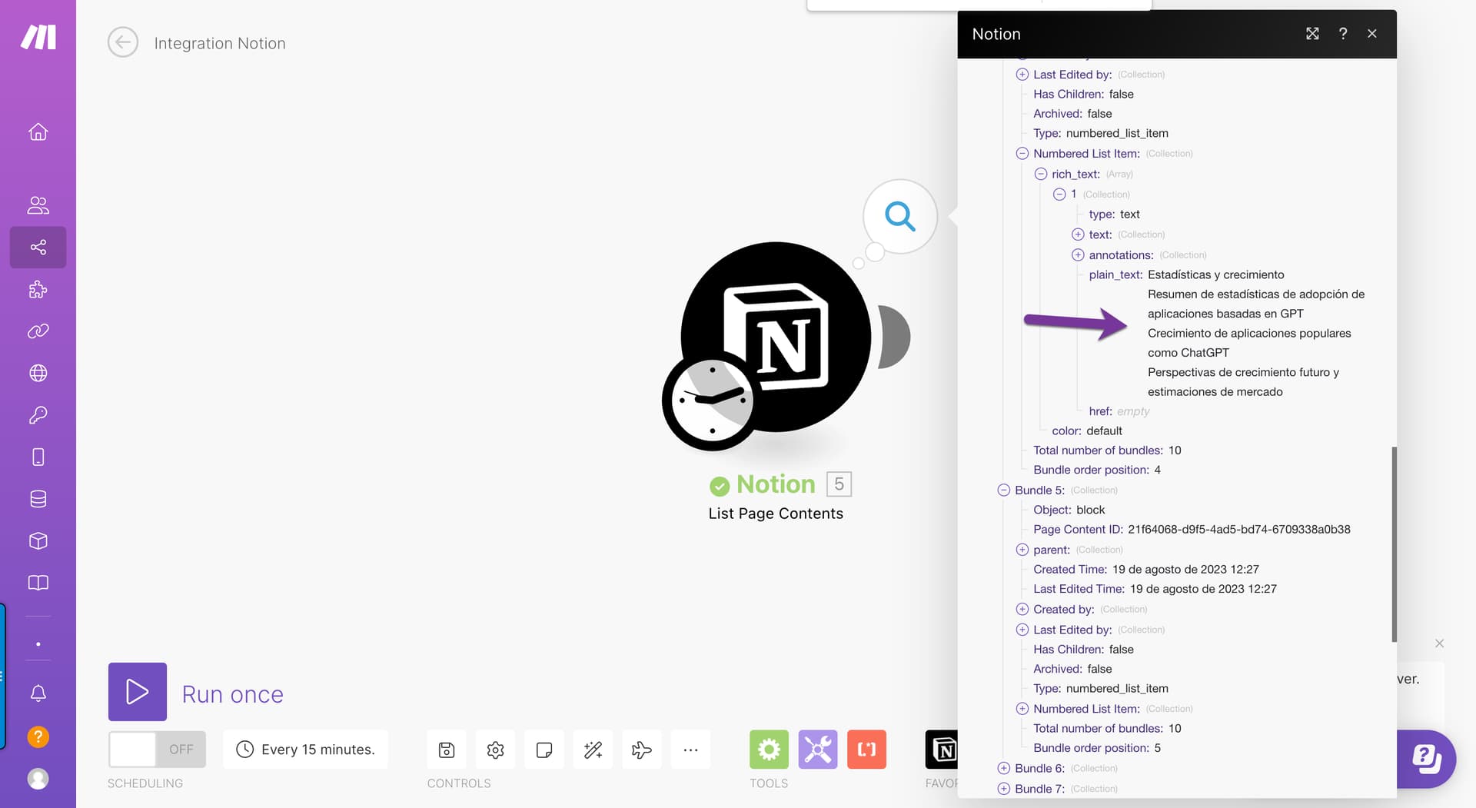Open Devices phone icon
This screenshot has width=1476, height=808.
[38, 457]
